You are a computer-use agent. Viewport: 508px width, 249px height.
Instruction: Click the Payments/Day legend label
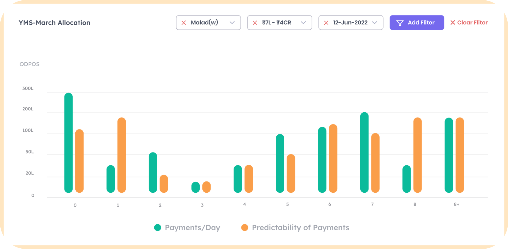click(x=192, y=228)
